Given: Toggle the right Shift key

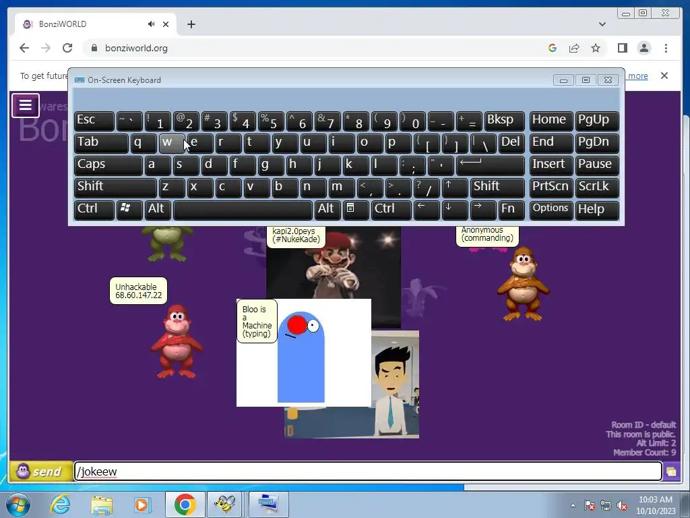Looking at the screenshot, I should 497,188.
